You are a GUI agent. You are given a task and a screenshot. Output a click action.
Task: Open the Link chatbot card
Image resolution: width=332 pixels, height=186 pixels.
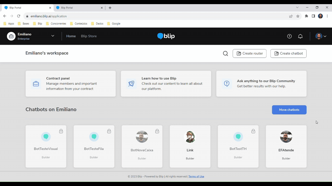click(x=190, y=146)
